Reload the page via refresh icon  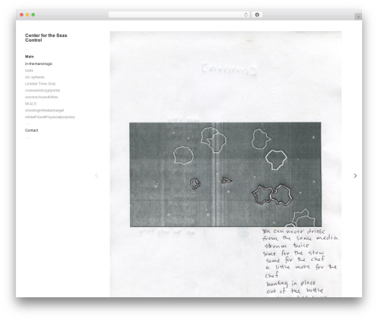coord(246,14)
